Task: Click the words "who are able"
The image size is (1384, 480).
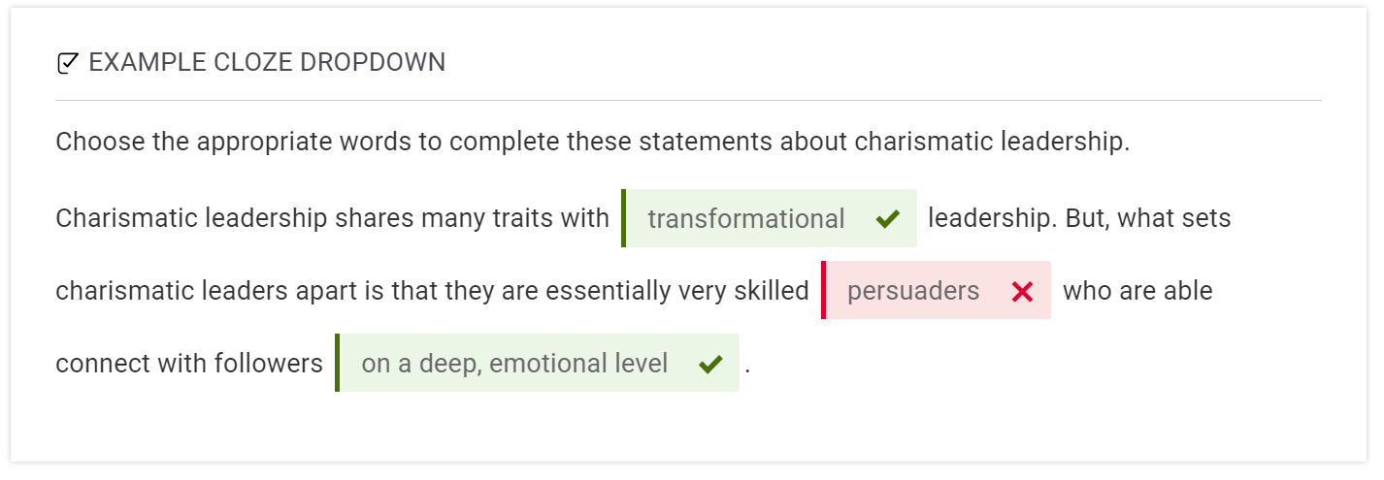Action: pyautogui.click(x=1137, y=291)
